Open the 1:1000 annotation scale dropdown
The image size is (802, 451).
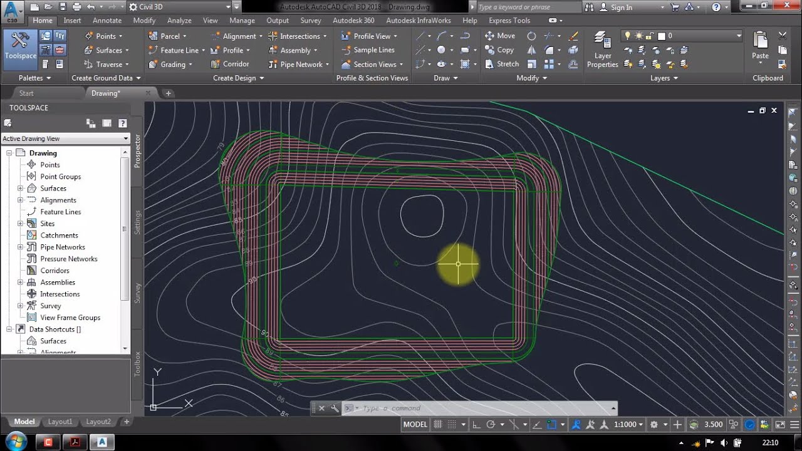click(628, 425)
